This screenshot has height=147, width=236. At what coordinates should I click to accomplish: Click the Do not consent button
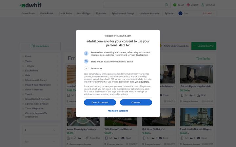tap(100, 102)
